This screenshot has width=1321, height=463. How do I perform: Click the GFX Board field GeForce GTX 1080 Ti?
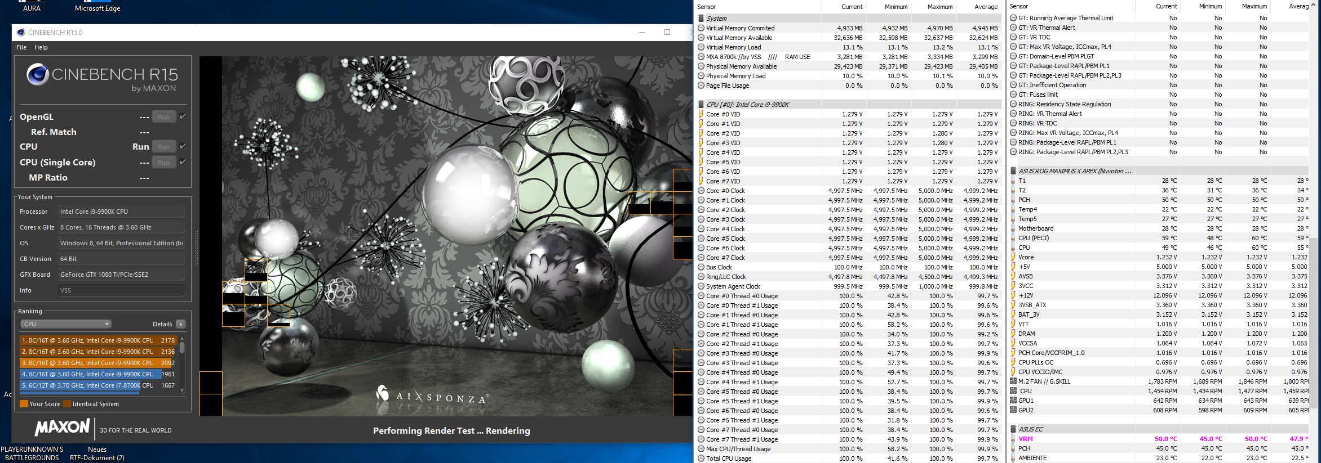coord(122,275)
